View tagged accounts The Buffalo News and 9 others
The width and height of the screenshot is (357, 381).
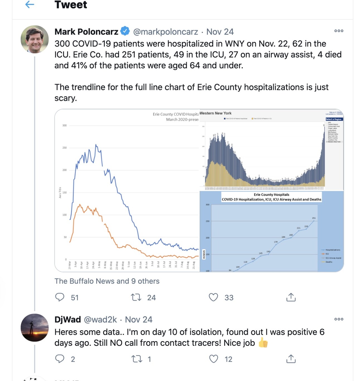pyautogui.click(x=107, y=281)
